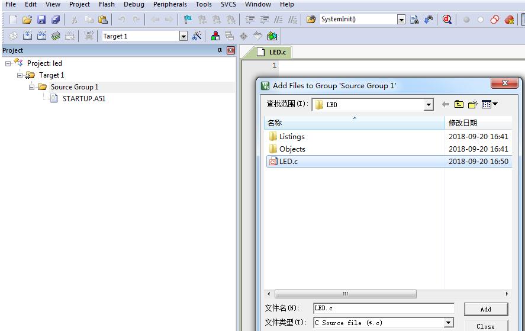Expand the look-in LED folder dropdown
Image resolution: width=525 pixels, height=331 pixels.
click(x=429, y=105)
